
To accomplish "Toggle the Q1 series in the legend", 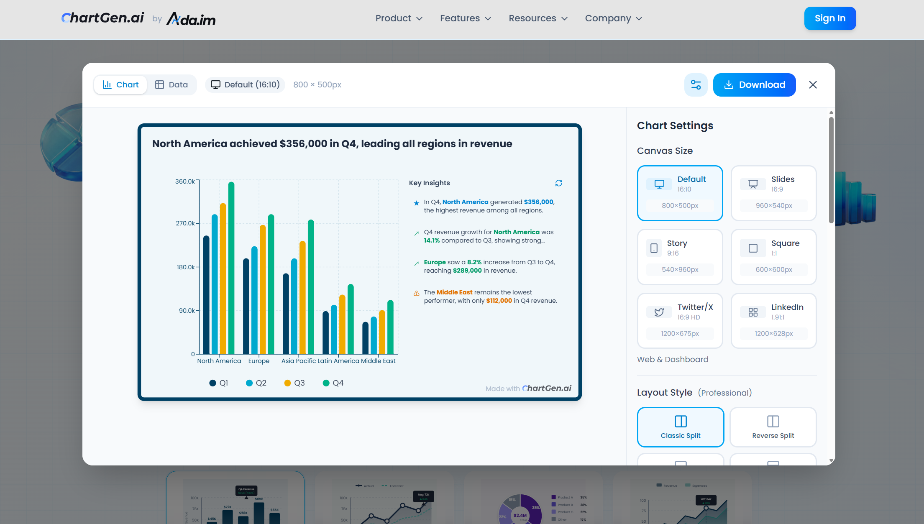I will pos(219,383).
